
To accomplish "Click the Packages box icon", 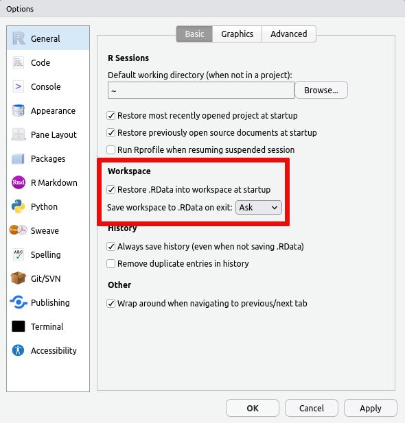I will 19,158.
